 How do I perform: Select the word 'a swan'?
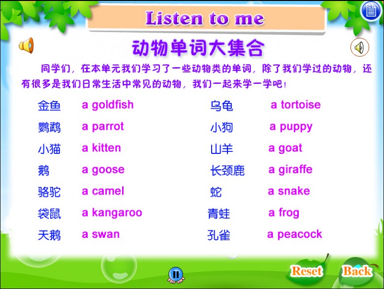100,234
